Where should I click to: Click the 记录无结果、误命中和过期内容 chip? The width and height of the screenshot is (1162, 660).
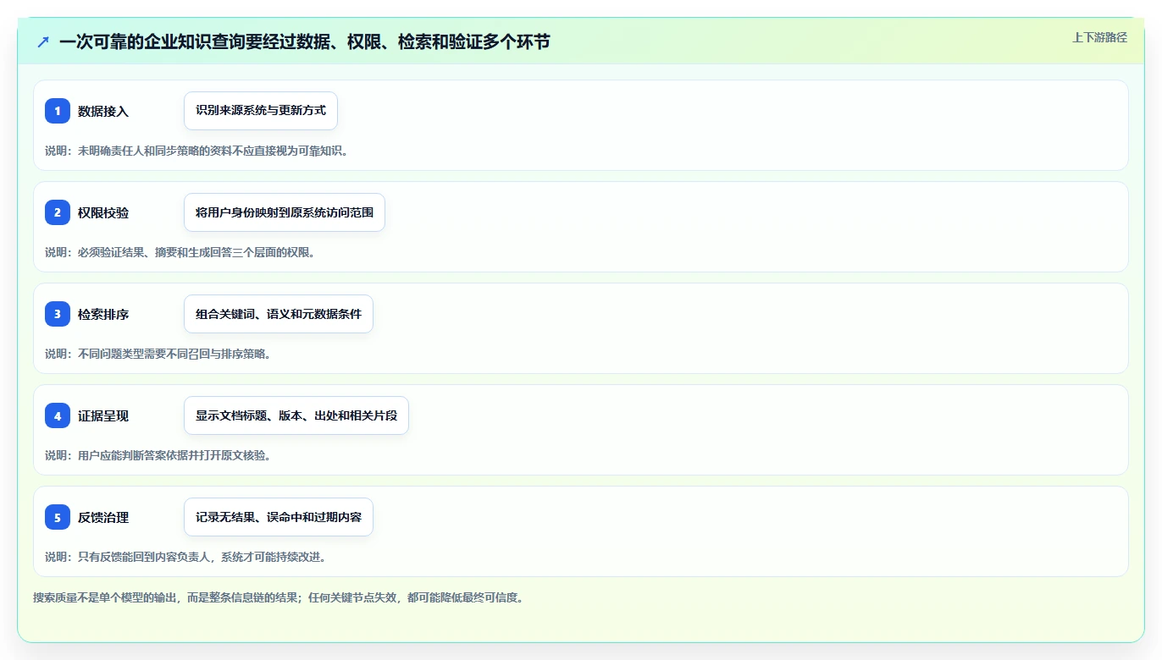(x=279, y=517)
